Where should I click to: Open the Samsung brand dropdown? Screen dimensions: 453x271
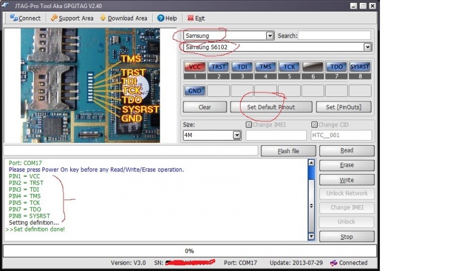coord(270,36)
